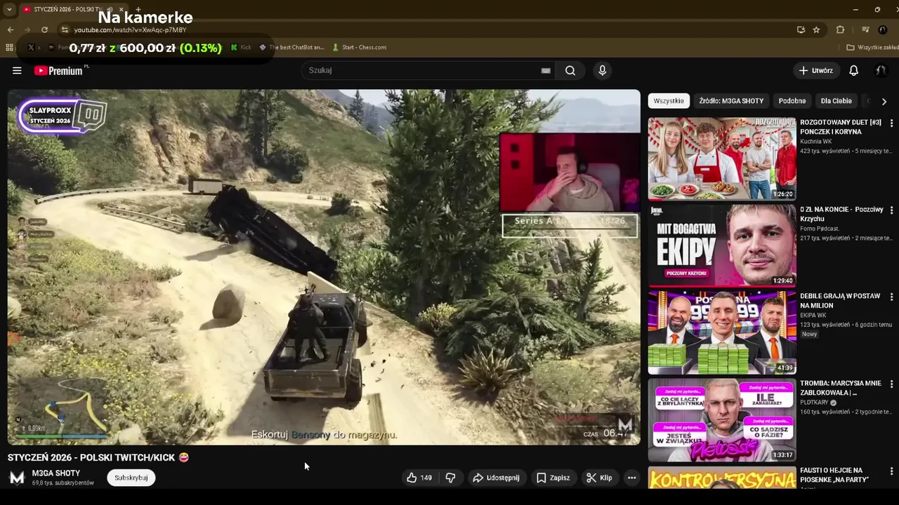Viewport: 899px width, 505px height.
Task: Open ROZGOTOWANY DUET video thumbnail
Action: [x=722, y=159]
